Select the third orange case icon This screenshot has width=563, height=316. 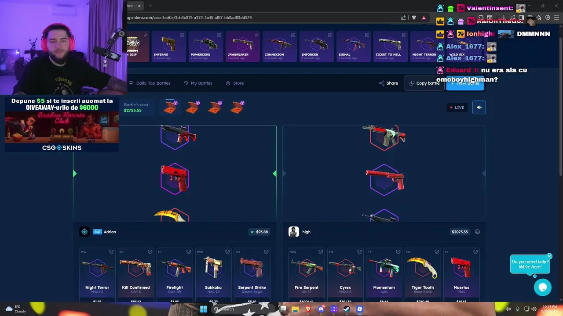tap(215, 107)
